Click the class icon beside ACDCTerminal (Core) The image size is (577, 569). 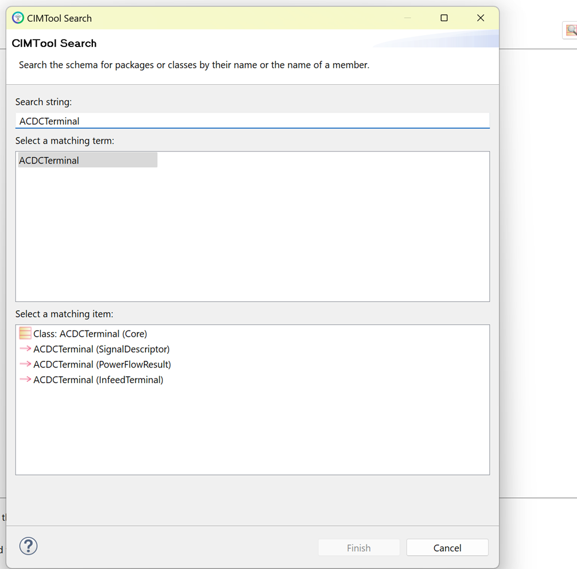(x=25, y=333)
